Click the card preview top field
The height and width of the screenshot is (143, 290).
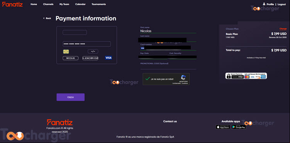point(75,32)
